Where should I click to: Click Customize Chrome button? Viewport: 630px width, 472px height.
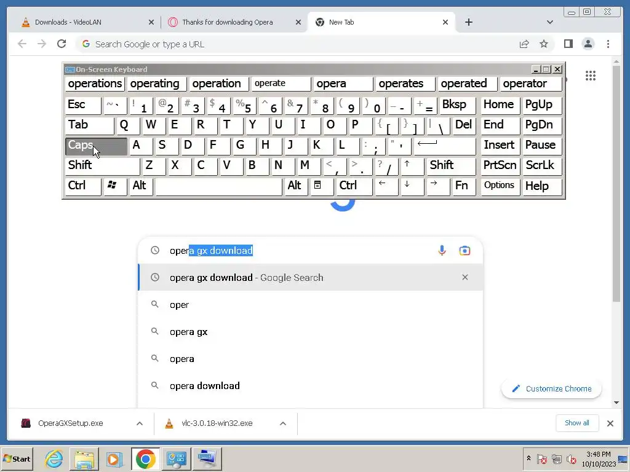(551, 388)
